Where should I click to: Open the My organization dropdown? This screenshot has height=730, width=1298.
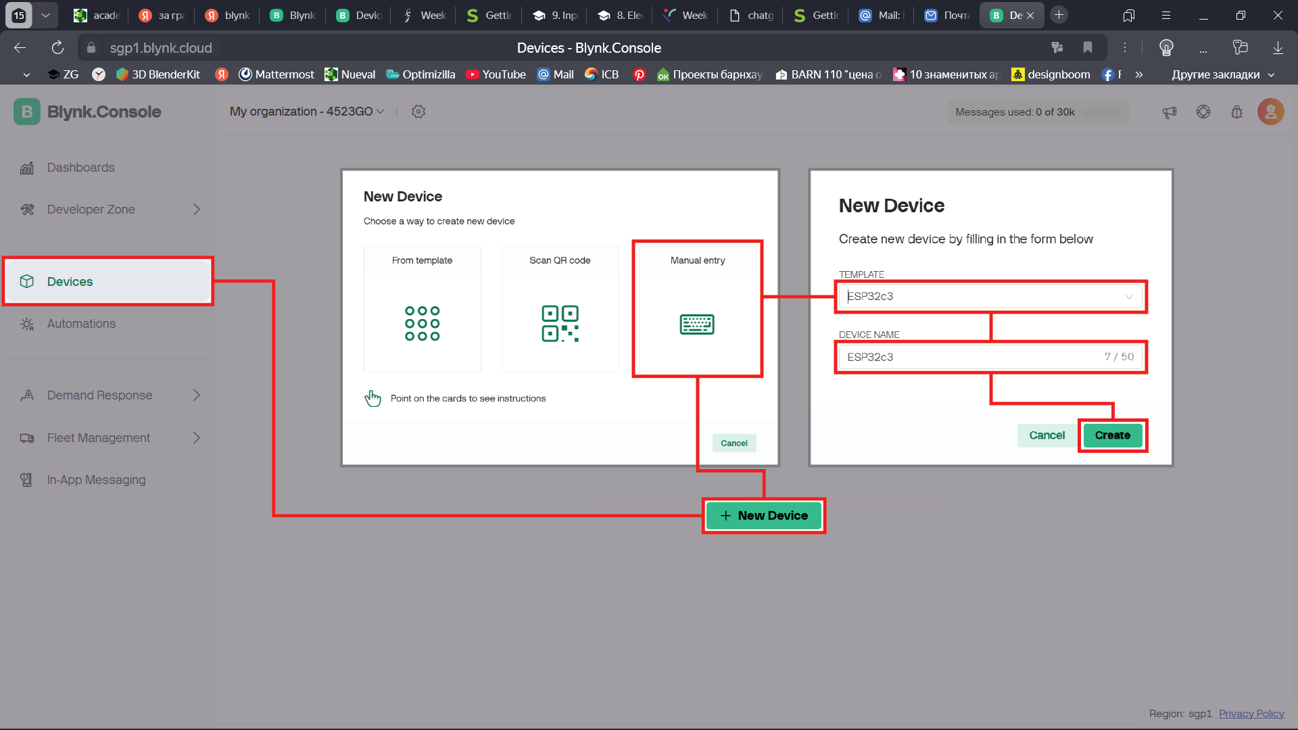pyautogui.click(x=307, y=112)
